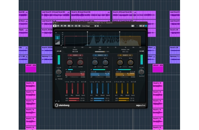
Task: Click the bypass effect icon
Action: pyautogui.click(x=58, y=26)
